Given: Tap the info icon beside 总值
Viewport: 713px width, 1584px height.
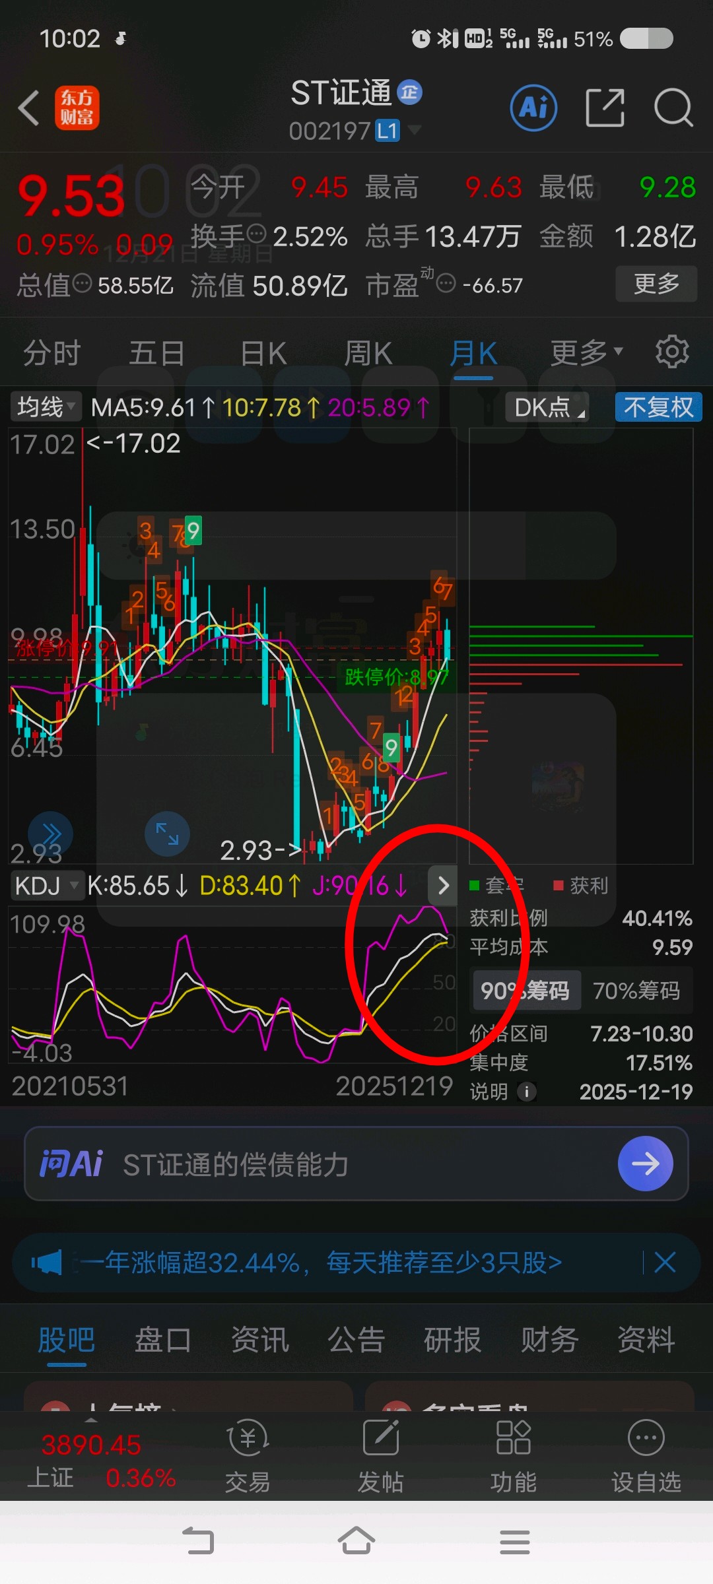Looking at the screenshot, I should click(x=82, y=284).
